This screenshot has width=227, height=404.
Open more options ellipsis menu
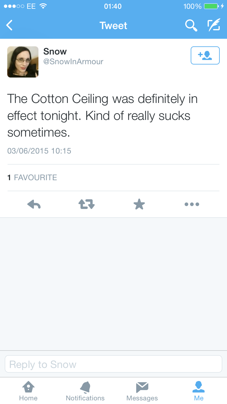click(192, 204)
